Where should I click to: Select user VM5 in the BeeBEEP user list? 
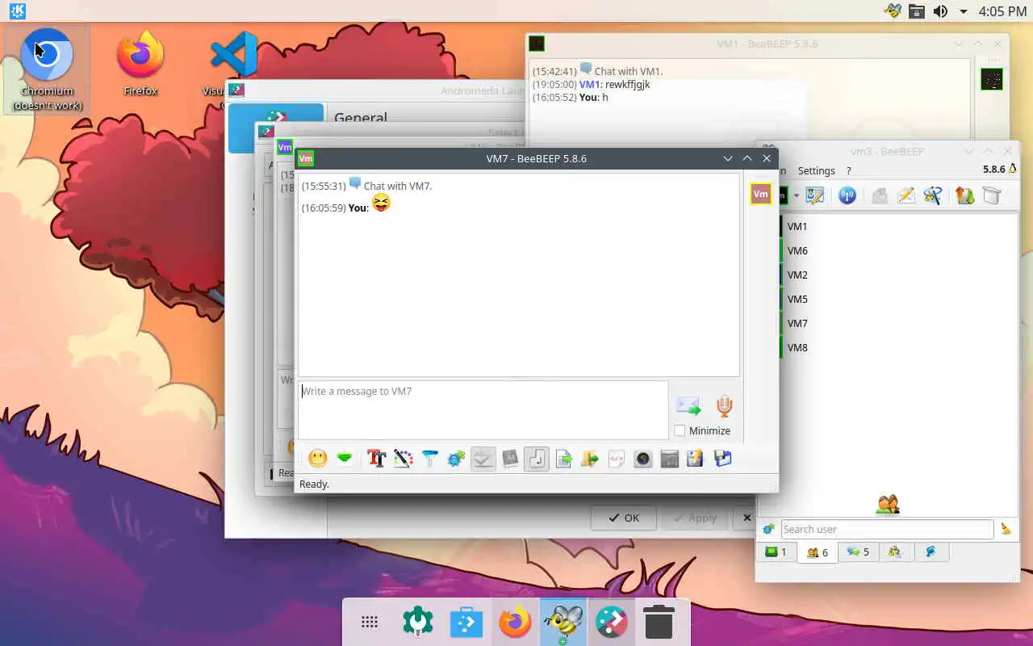click(x=898, y=299)
